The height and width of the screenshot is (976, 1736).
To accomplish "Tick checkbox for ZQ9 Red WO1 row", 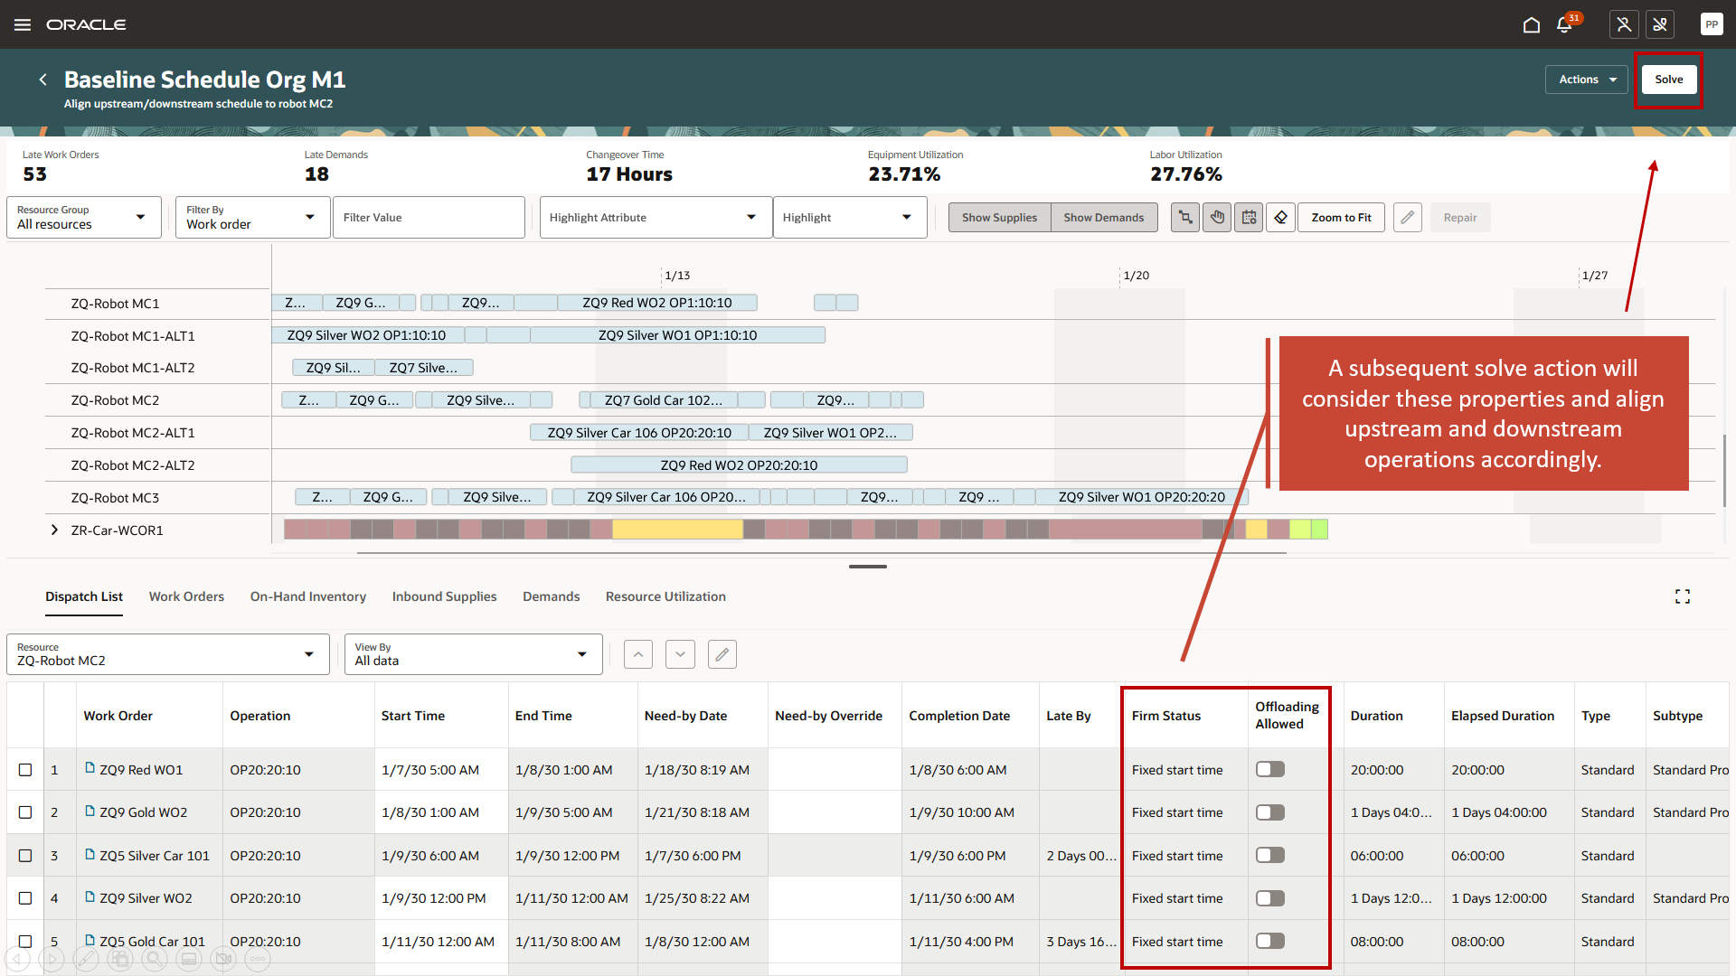I will (x=25, y=770).
